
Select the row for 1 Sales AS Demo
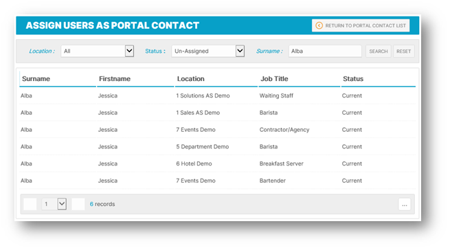[218, 113]
